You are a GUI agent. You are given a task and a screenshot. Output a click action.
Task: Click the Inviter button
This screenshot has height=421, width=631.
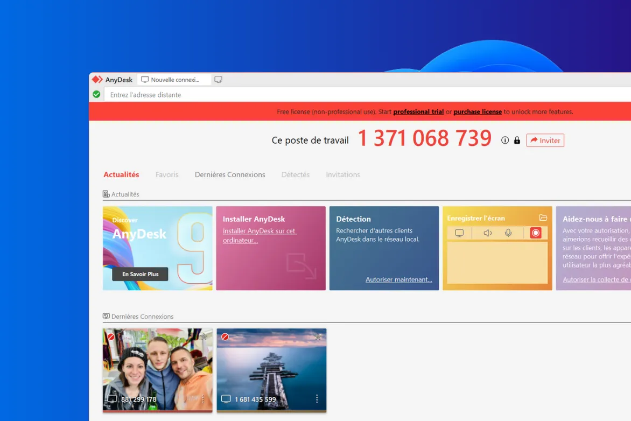[x=545, y=140]
